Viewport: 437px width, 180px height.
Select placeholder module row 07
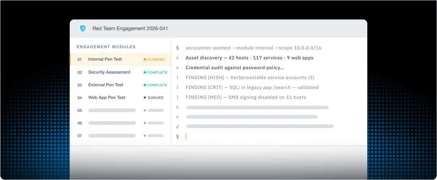point(121,136)
